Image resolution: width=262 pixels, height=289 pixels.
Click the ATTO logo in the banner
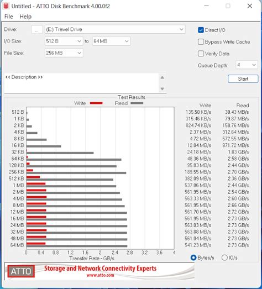coord(21,271)
